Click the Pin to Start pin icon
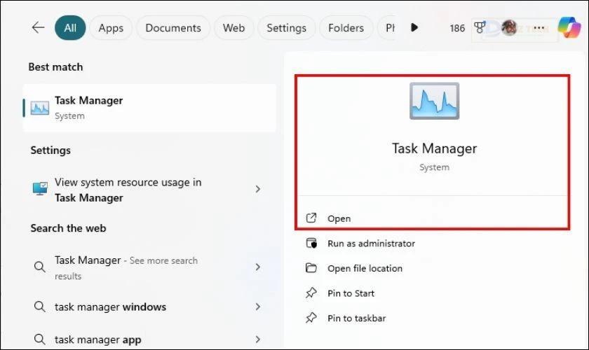This screenshot has height=350, width=589. coord(311,293)
